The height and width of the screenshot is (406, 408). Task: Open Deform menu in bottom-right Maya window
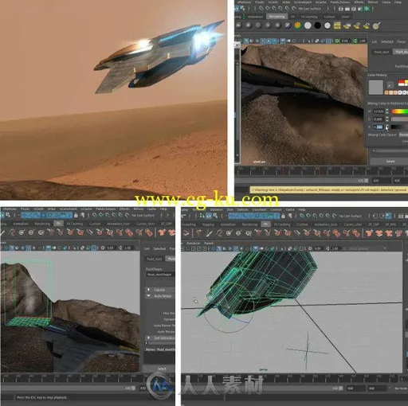point(242,209)
